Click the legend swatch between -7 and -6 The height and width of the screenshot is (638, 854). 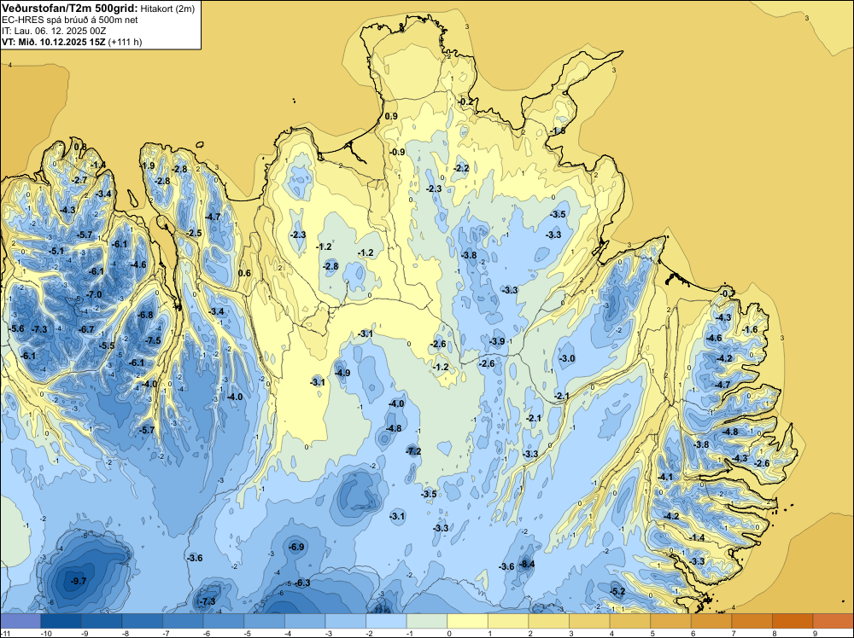[x=183, y=621]
